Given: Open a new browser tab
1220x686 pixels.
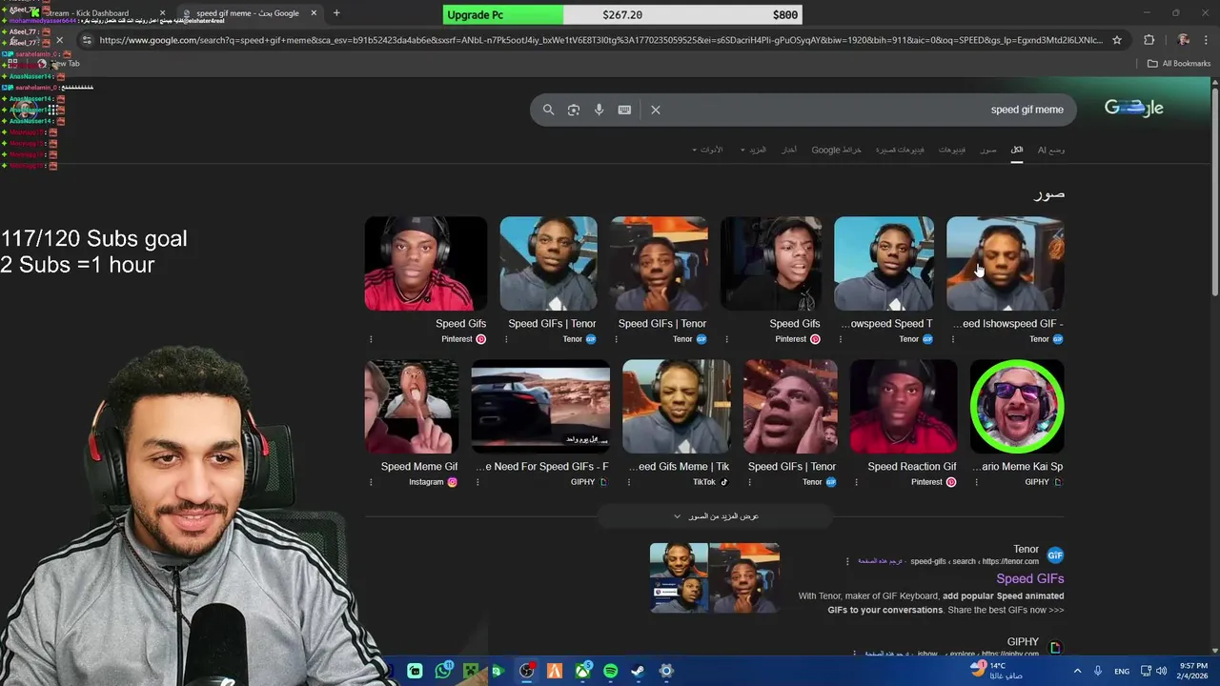Looking at the screenshot, I should click(x=336, y=13).
